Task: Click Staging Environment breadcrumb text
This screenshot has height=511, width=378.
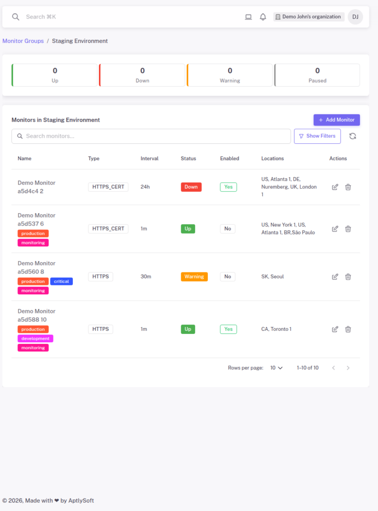Action: [x=80, y=41]
